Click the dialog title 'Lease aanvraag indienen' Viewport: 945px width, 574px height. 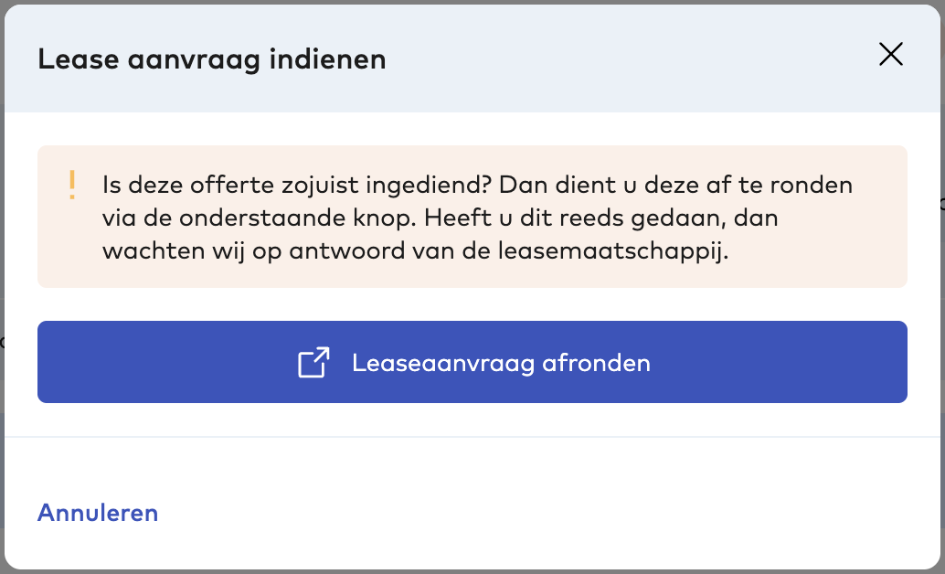[211, 60]
